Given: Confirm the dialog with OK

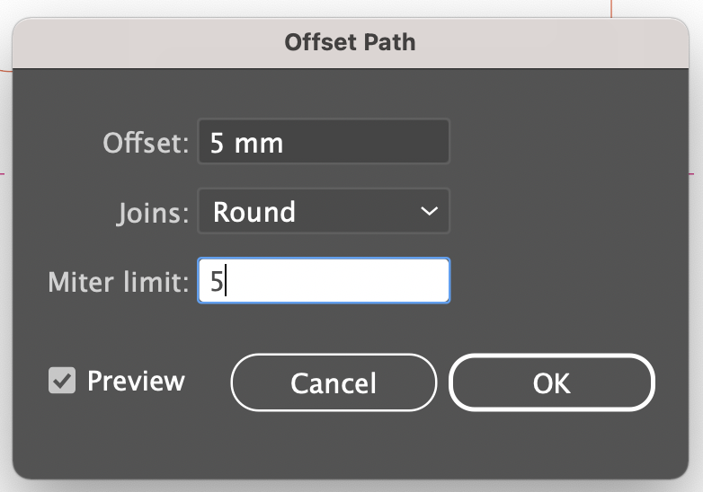Looking at the screenshot, I should (551, 382).
